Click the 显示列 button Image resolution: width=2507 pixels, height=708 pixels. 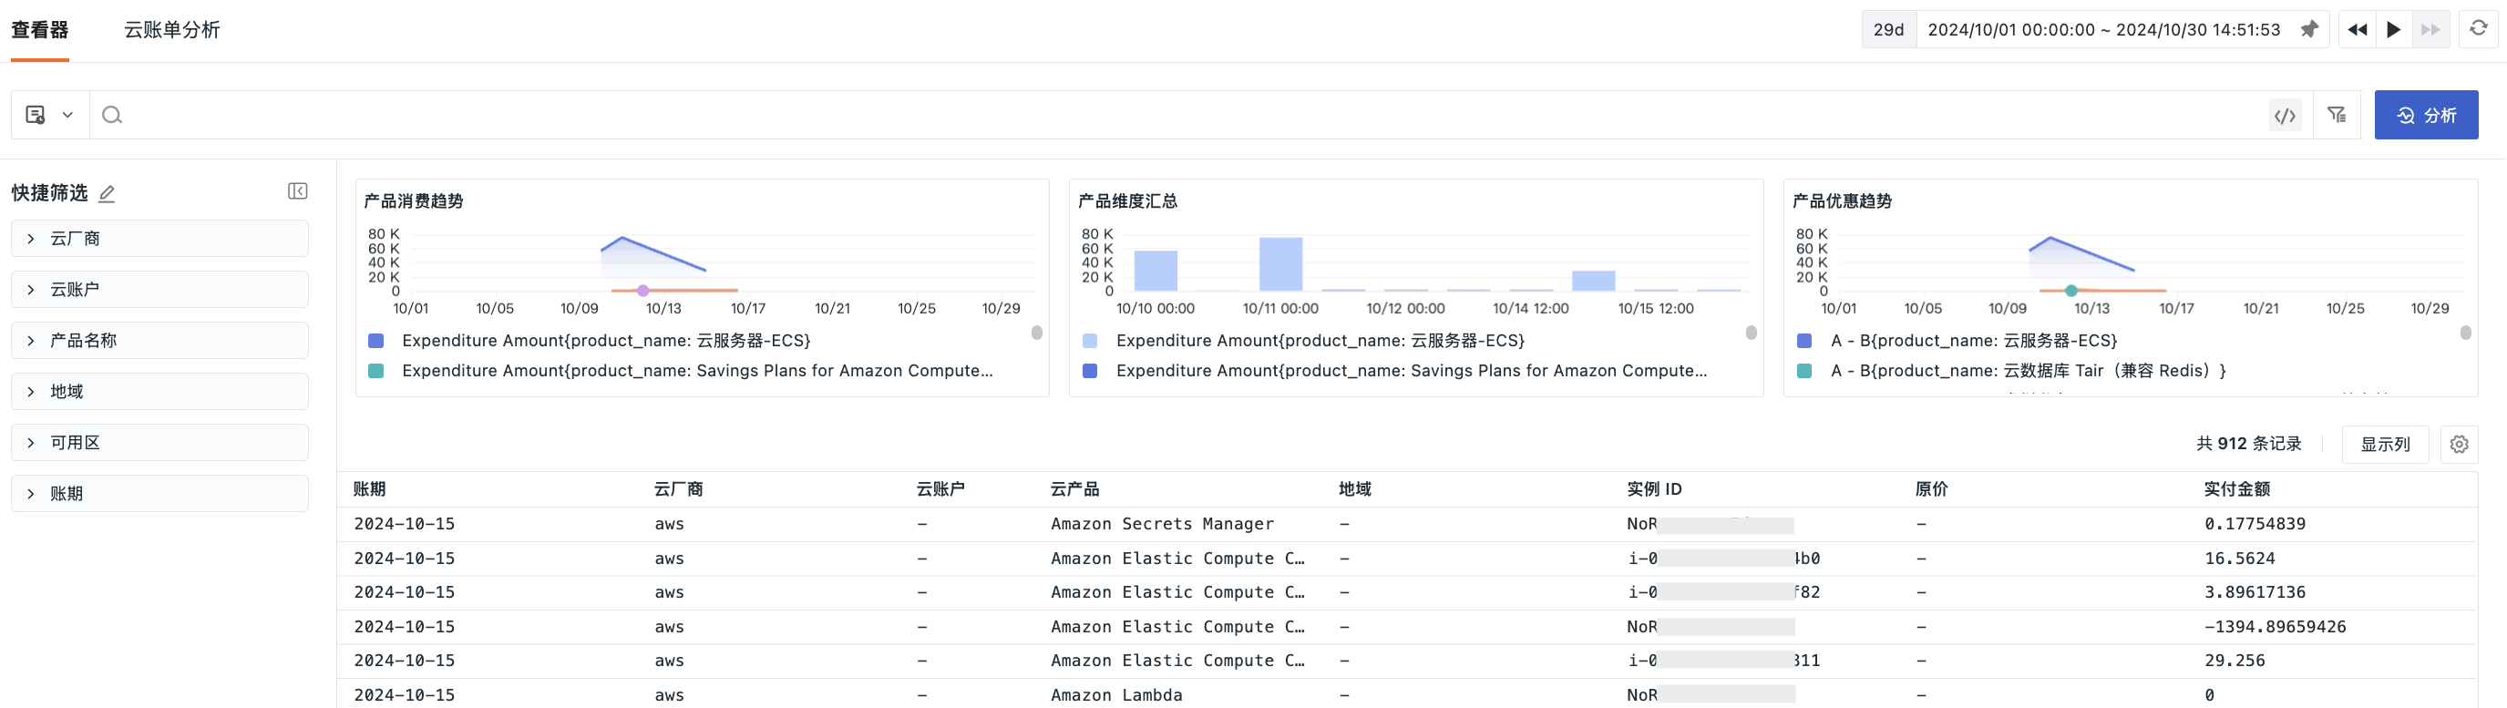coord(2384,445)
